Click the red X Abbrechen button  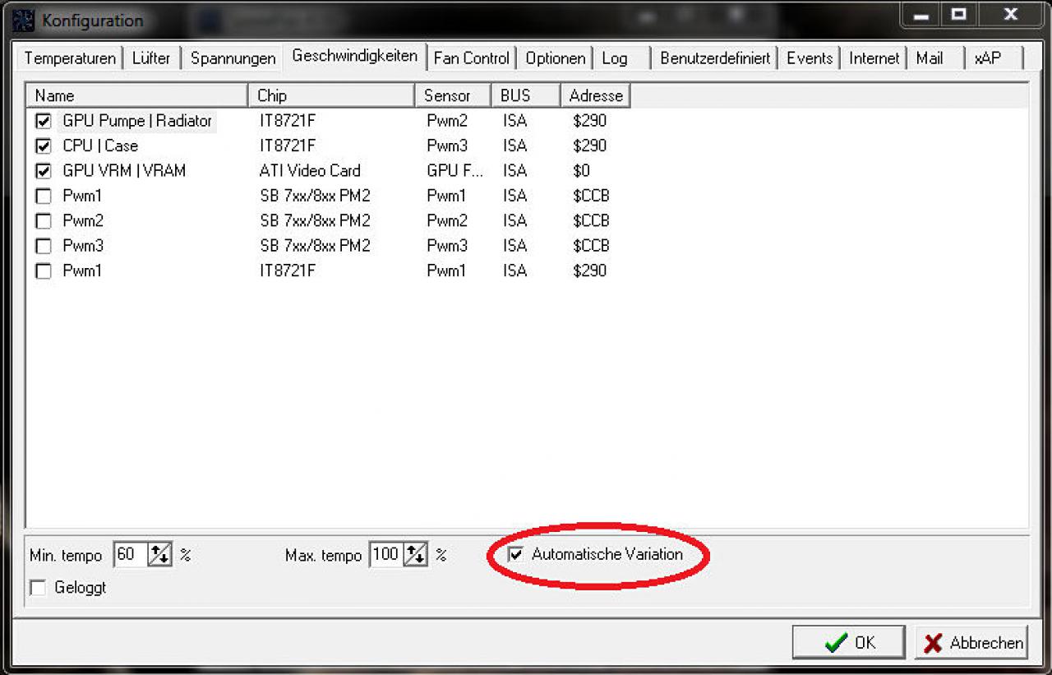[x=971, y=643]
